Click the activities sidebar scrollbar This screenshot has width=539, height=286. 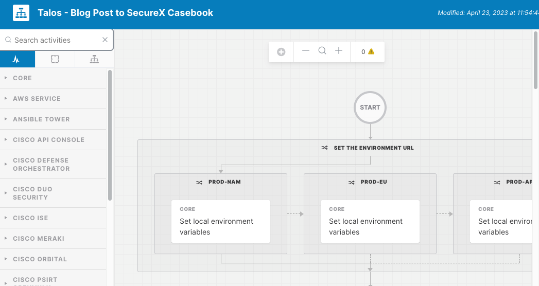pos(110,135)
